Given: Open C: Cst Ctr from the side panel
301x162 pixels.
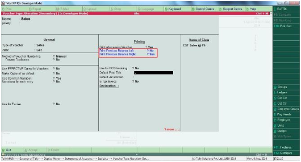Looking at the screenshot, I should (x=286, y=103).
